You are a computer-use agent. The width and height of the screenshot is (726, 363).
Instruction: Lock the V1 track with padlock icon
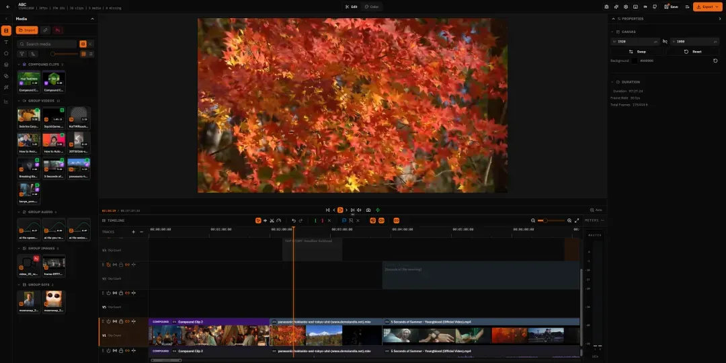click(121, 321)
